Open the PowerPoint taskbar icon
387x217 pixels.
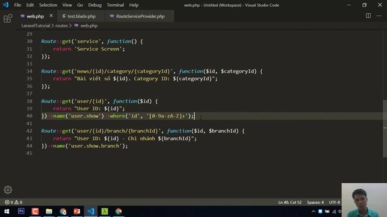77,211
